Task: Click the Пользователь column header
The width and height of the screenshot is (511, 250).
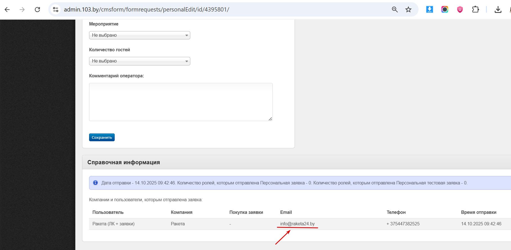Action: tap(108, 212)
